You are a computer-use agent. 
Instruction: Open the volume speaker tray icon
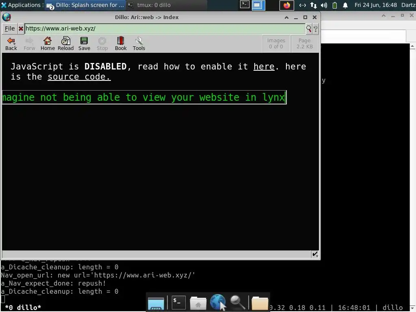tap(324, 5)
